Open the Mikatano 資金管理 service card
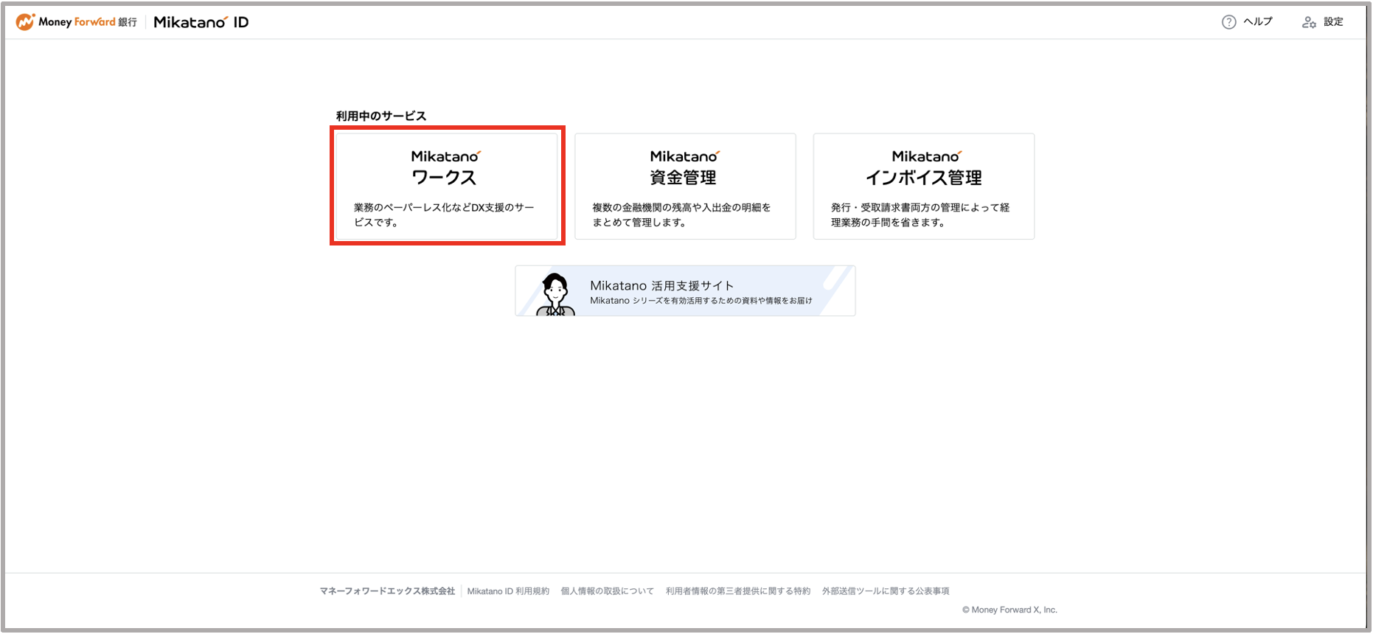The width and height of the screenshot is (1373, 634). pos(685,186)
